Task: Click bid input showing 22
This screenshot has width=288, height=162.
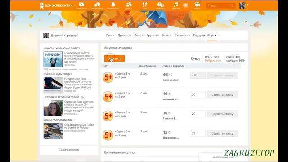Action: pos(198,133)
